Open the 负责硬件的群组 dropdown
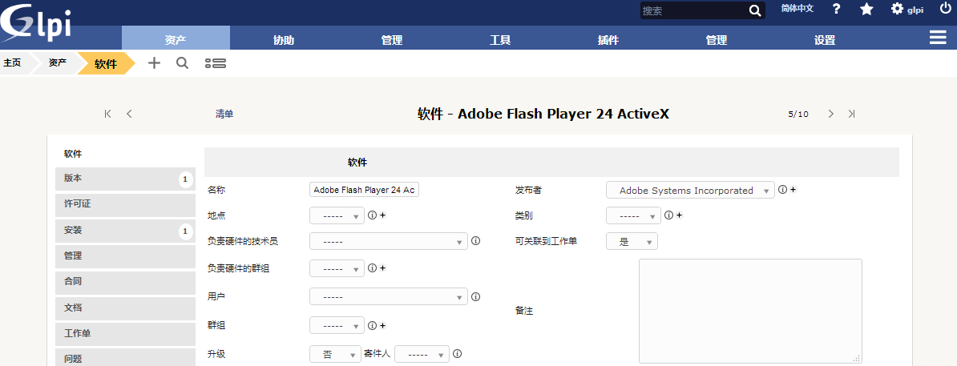This screenshot has width=957, height=366. (337, 268)
